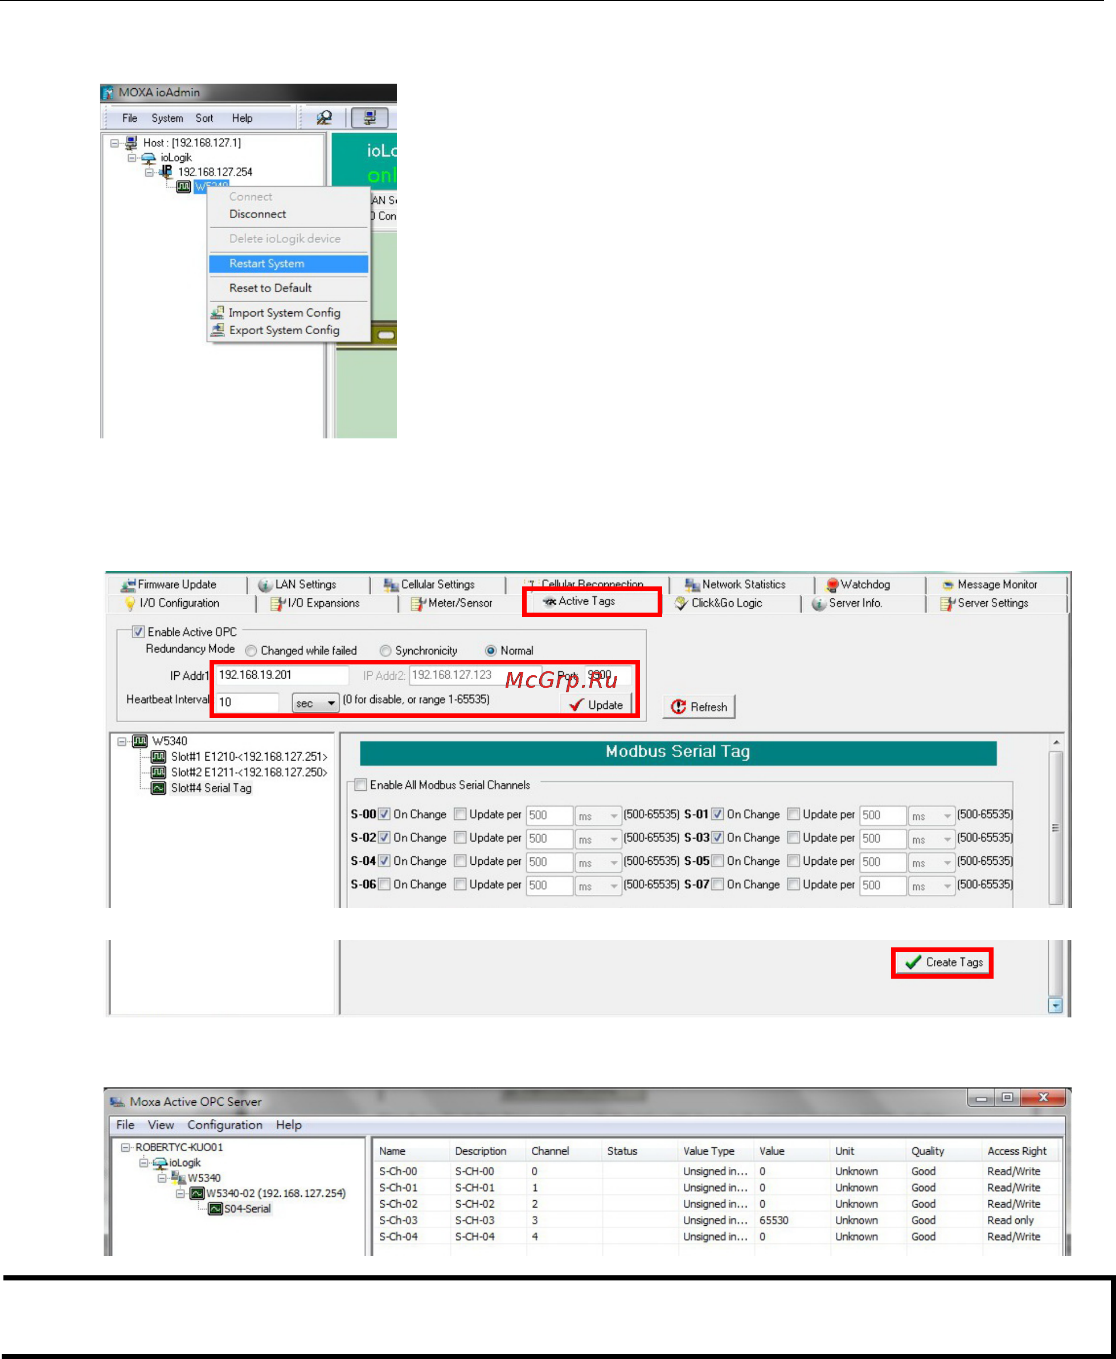The height and width of the screenshot is (1359, 1116).
Task: Collapse the Host node in ioAdmin tree
Action: [x=114, y=143]
